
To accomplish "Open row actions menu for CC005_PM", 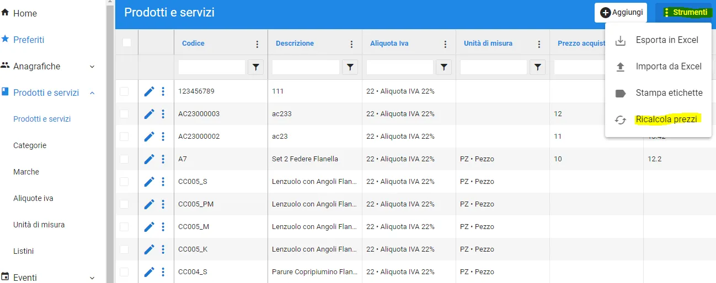I will click(163, 204).
